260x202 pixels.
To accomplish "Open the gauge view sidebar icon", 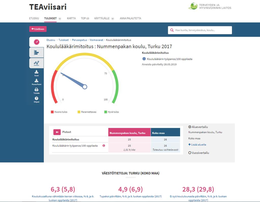I will click(37, 42).
